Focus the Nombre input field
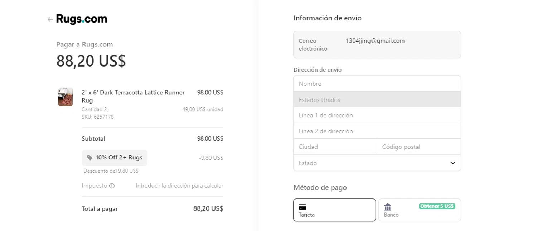 377,84
